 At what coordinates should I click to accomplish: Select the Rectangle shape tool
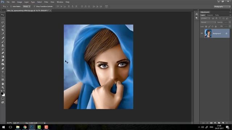(x=3, y=79)
